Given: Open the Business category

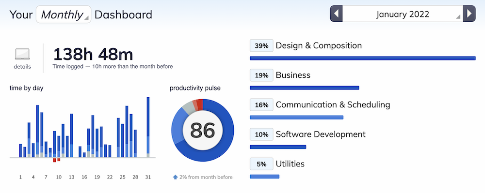Looking at the screenshot, I should click(x=293, y=75).
